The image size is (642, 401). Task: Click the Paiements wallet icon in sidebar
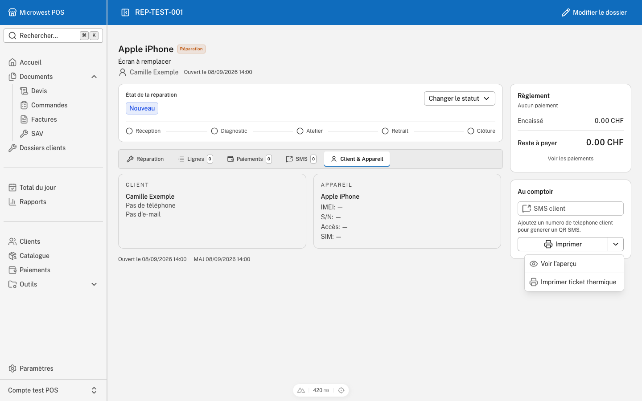[12, 270]
